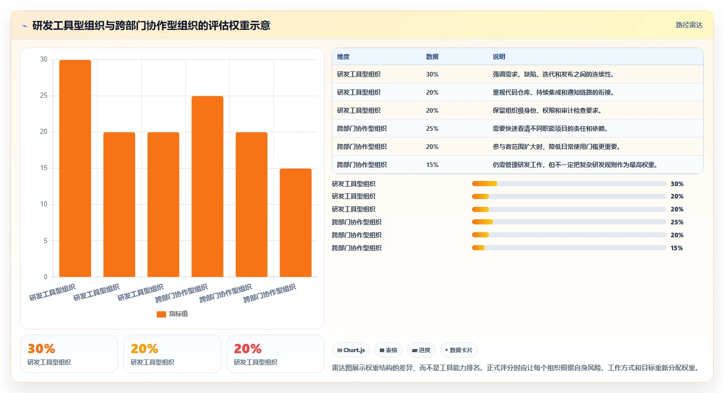724x393 pixels.
Task: Click the 进度 tag pill
Action: click(421, 350)
